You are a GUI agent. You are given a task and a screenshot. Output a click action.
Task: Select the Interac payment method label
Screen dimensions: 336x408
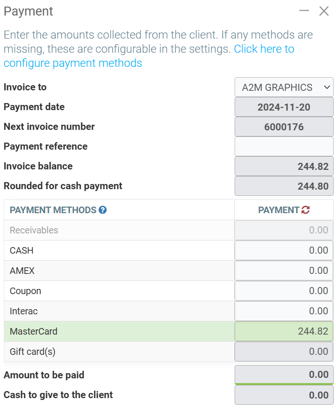click(23, 311)
